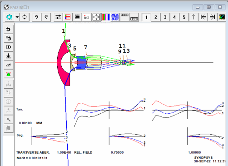Click the surface number 7 label
Viewport: 228px width, 166px height.
[x=85, y=47]
